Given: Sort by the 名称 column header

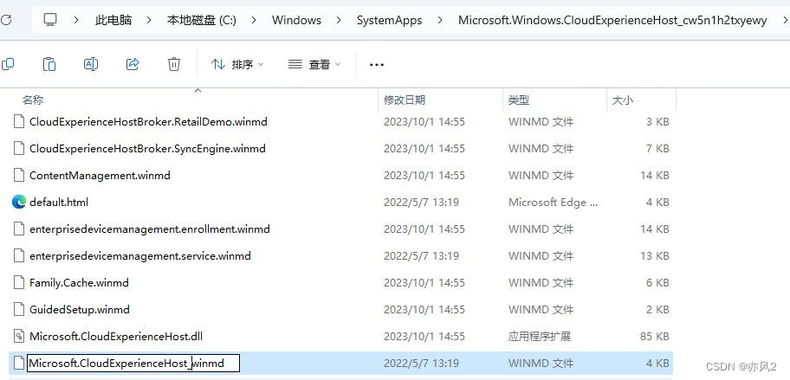Looking at the screenshot, I should pos(33,100).
